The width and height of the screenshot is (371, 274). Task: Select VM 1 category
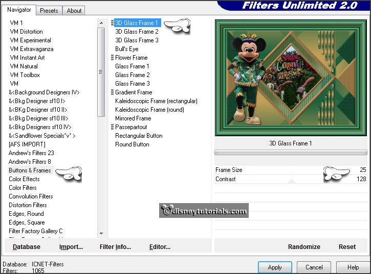click(16, 23)
